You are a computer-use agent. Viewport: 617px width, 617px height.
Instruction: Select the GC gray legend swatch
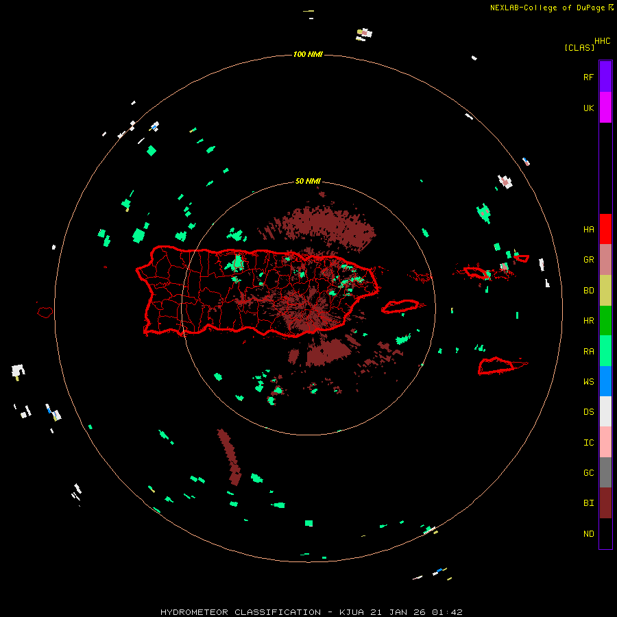pyautogui.click(x=605, y=472)
